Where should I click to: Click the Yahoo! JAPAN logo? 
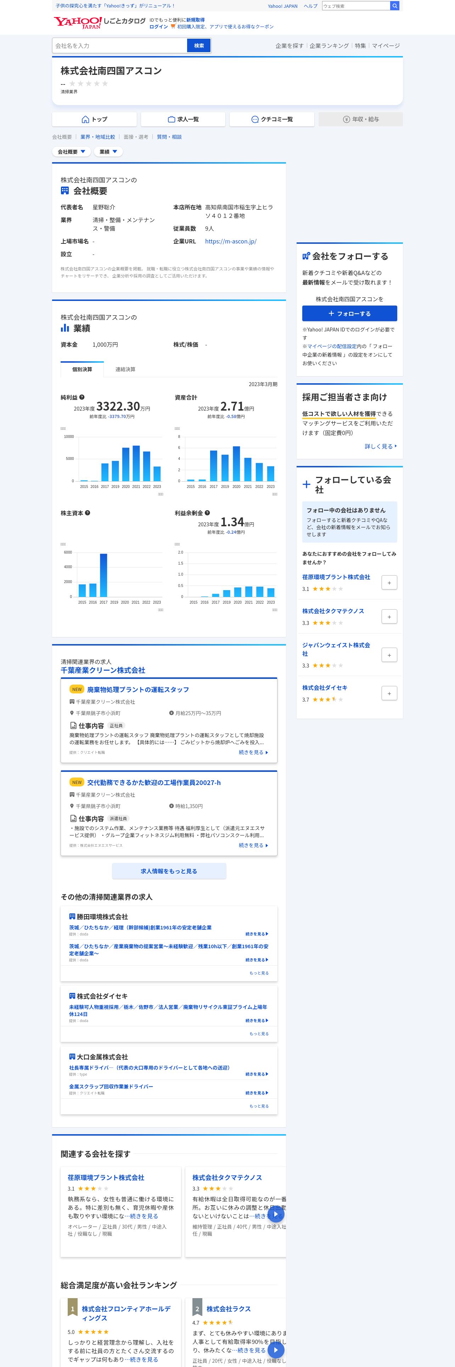tap(78, 22)
